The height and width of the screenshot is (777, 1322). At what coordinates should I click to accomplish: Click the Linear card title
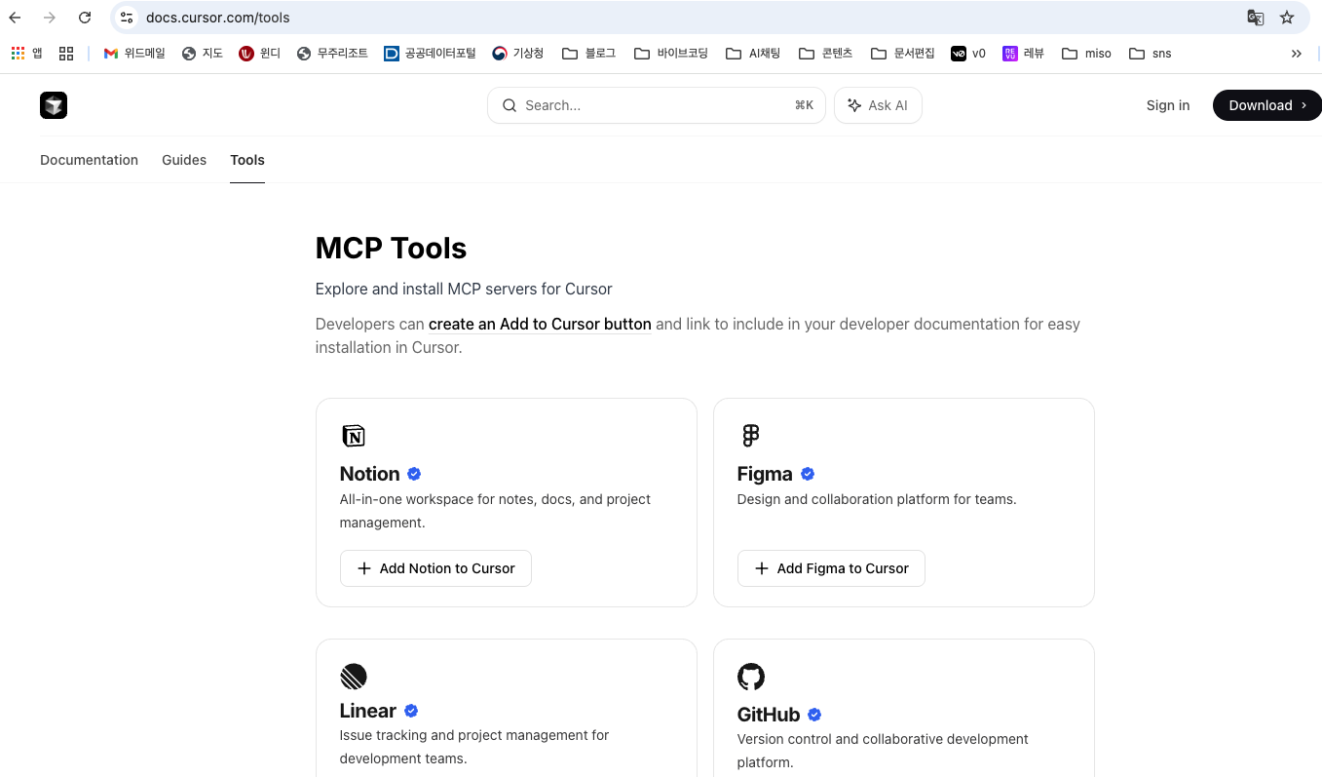coord(368,711)
